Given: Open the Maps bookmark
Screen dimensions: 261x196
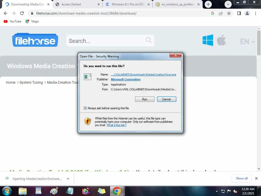Looking at the screenshot, I should (32, 21).
